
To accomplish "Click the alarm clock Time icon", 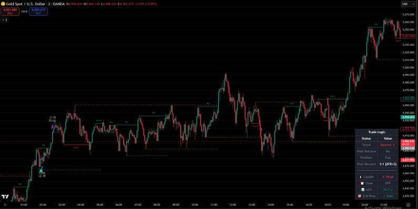I will click(362, 183).
